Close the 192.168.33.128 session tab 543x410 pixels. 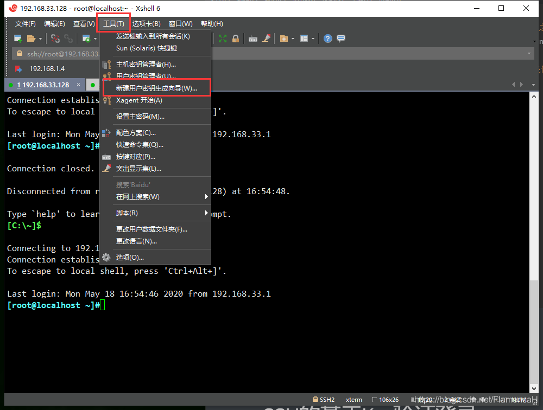79,85
